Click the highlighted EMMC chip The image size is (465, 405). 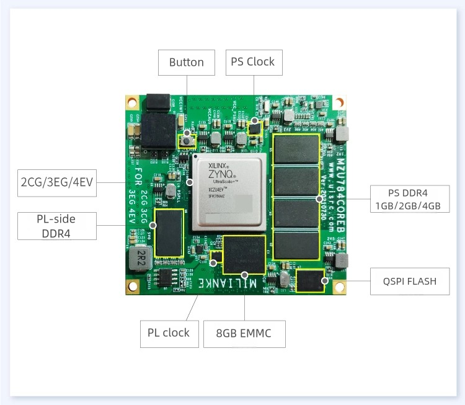pos(244,255)
